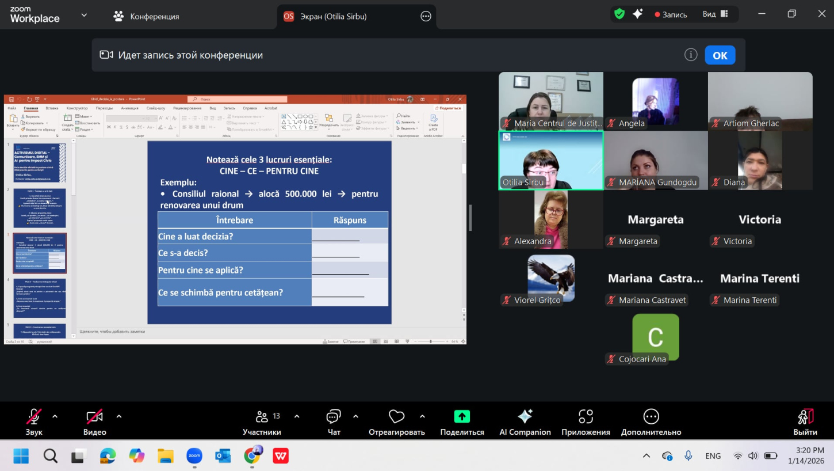Switch to the Конференция tab
The image size is (834, 471).
(x=146, y=16)
